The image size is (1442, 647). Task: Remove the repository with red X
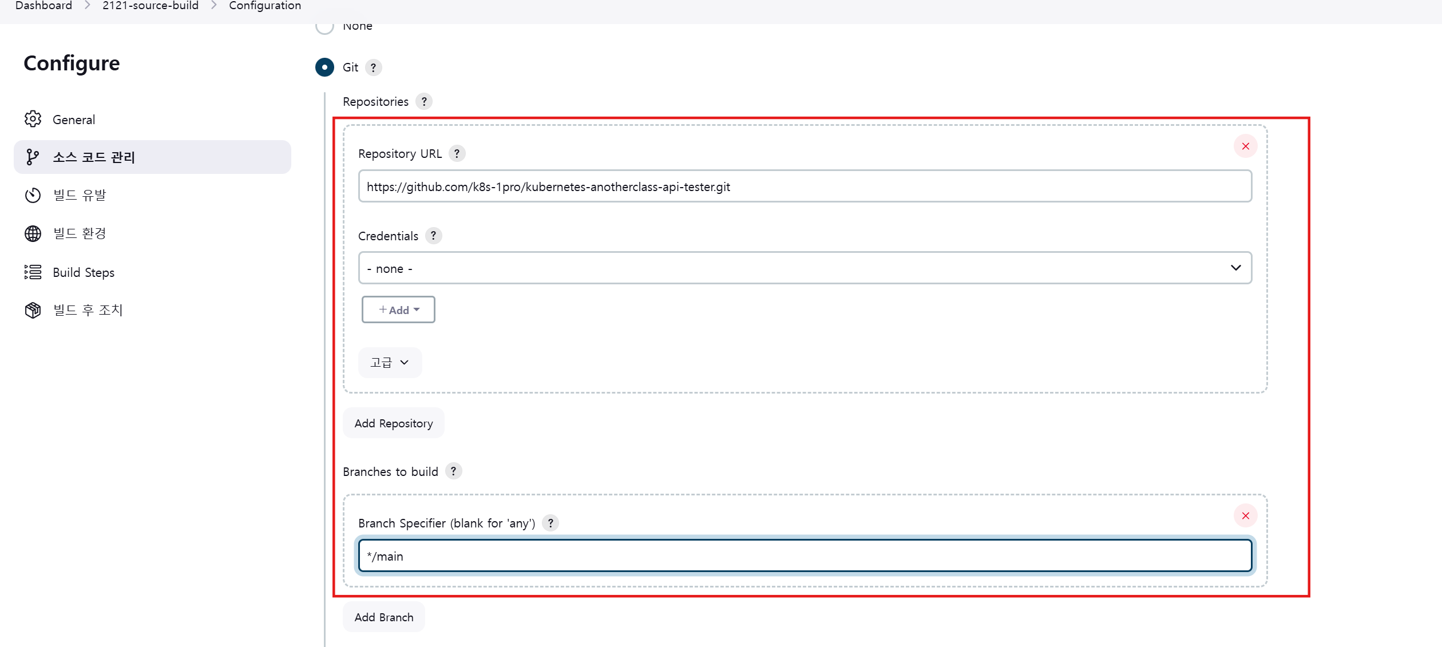point(1245,146)
